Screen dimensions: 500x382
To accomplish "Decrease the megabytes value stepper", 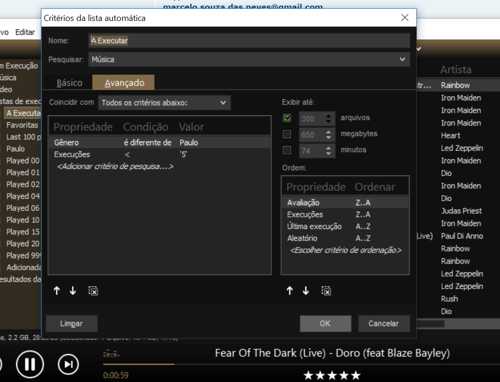I will point(328,137).
